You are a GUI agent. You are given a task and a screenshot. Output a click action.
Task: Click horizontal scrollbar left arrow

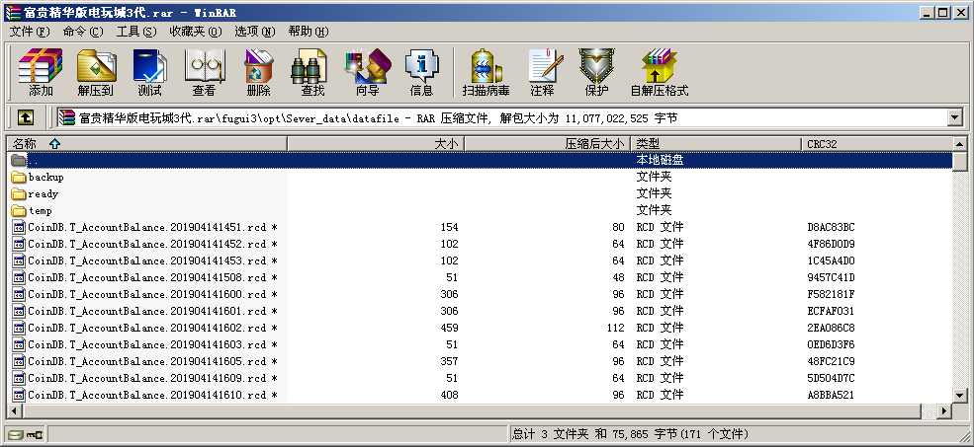click(14, 410)
